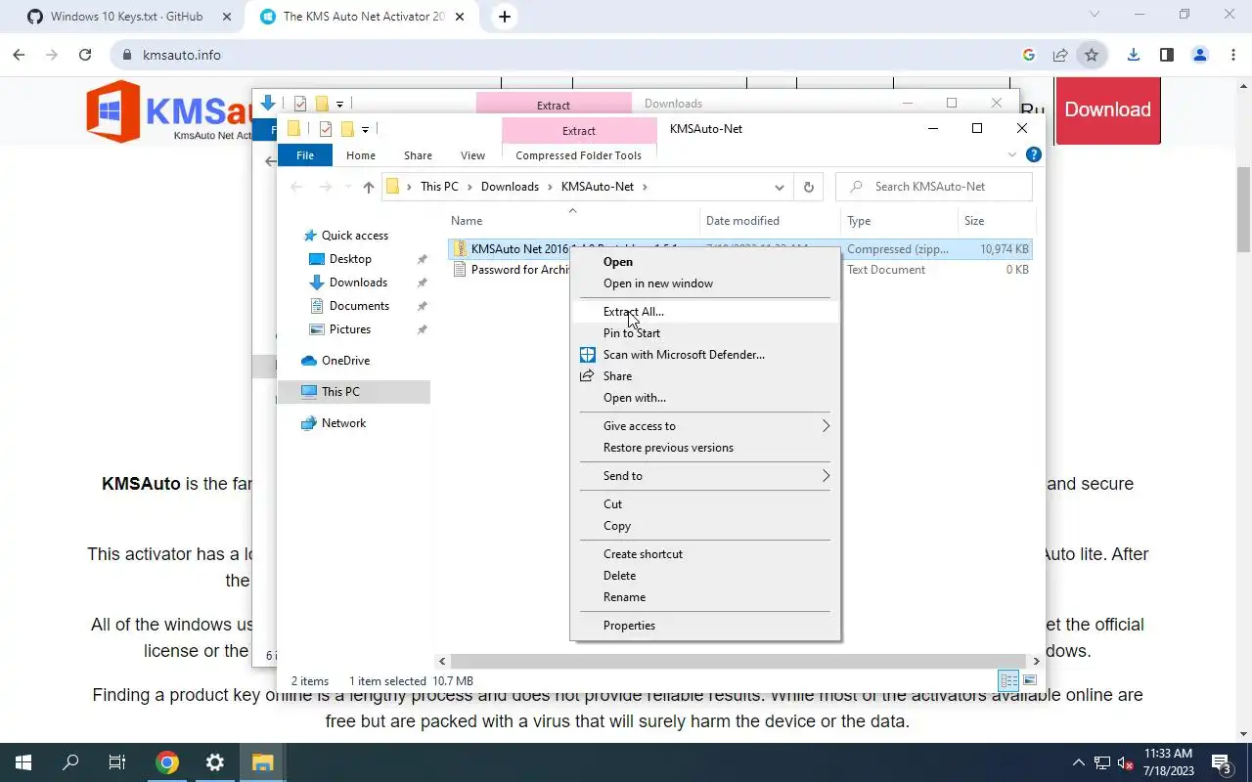Click New folder icon in quick access toolbar
Image resolution: width=1252 pixels, height=782 pixels.
346,129
